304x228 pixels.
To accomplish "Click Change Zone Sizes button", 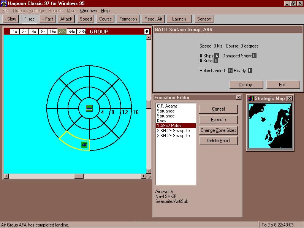I will pos(218,130).
